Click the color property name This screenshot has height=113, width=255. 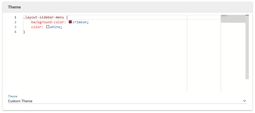[x=36, y=27]
